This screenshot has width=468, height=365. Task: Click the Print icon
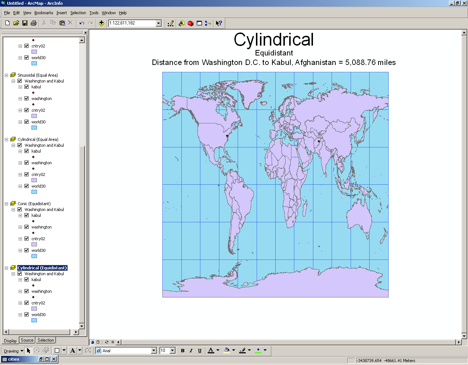pos(33,23)
